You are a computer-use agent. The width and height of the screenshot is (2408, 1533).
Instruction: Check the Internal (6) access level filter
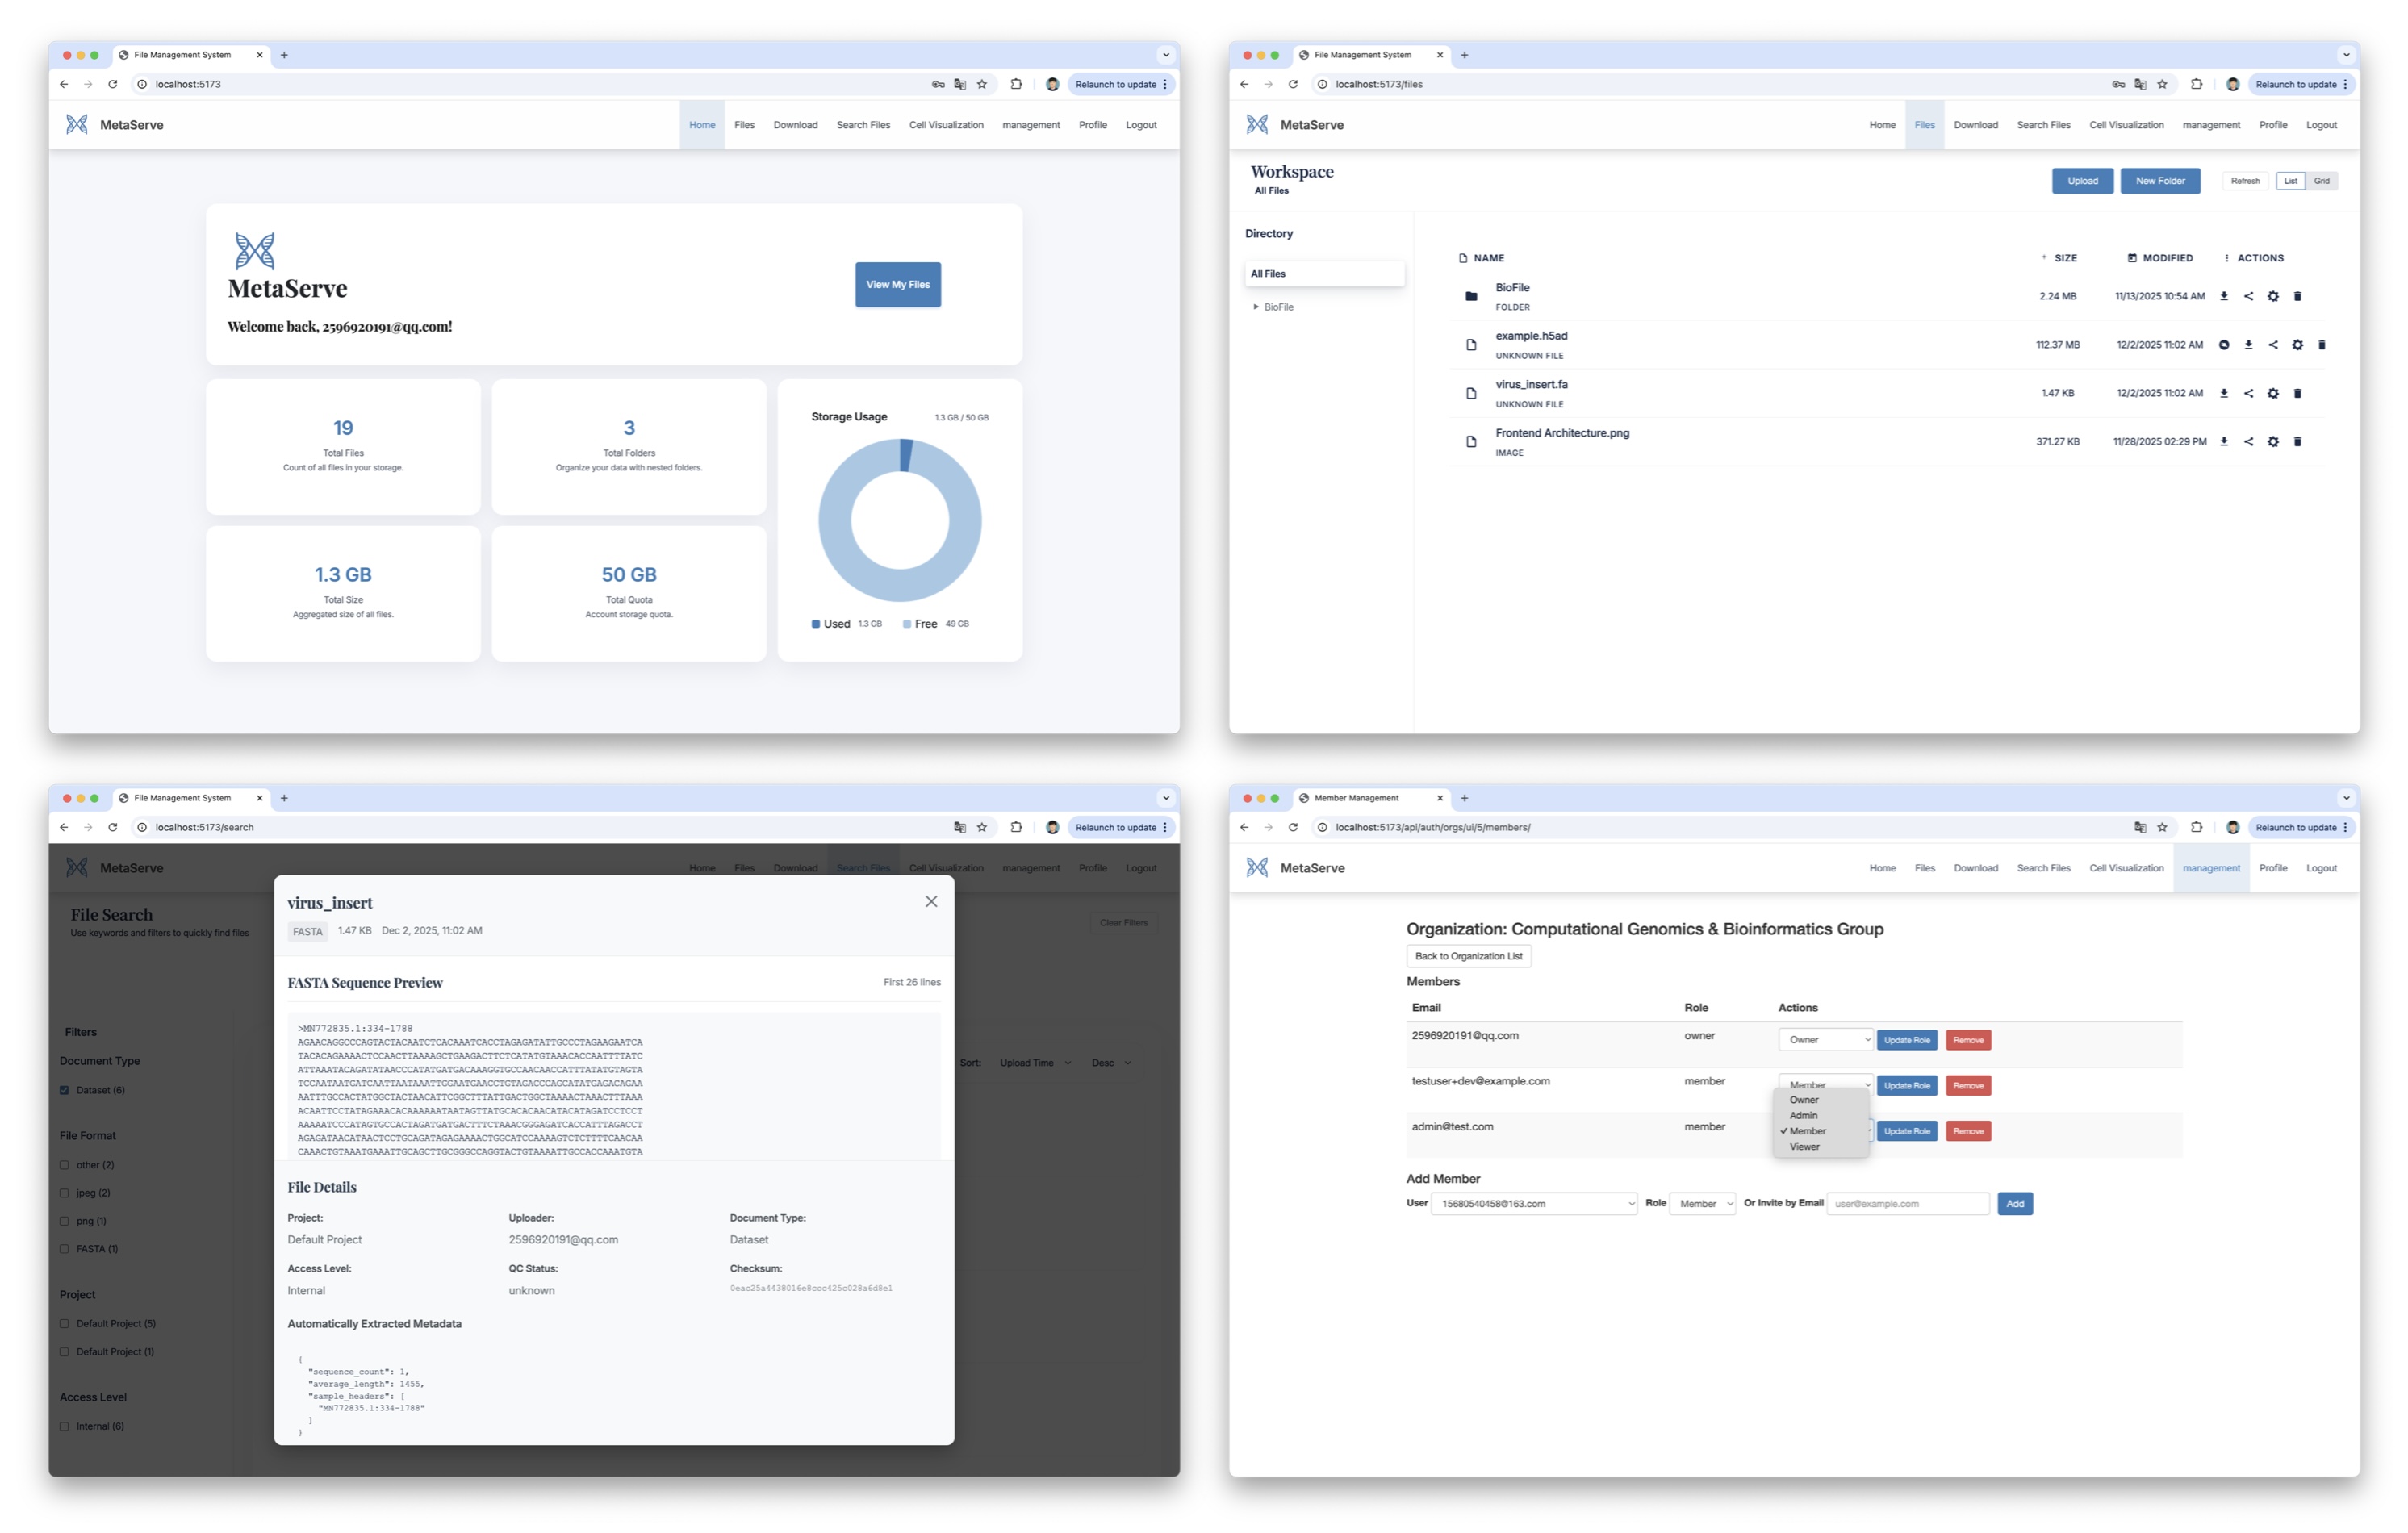pyautogui.click(x=65, y=1426)
